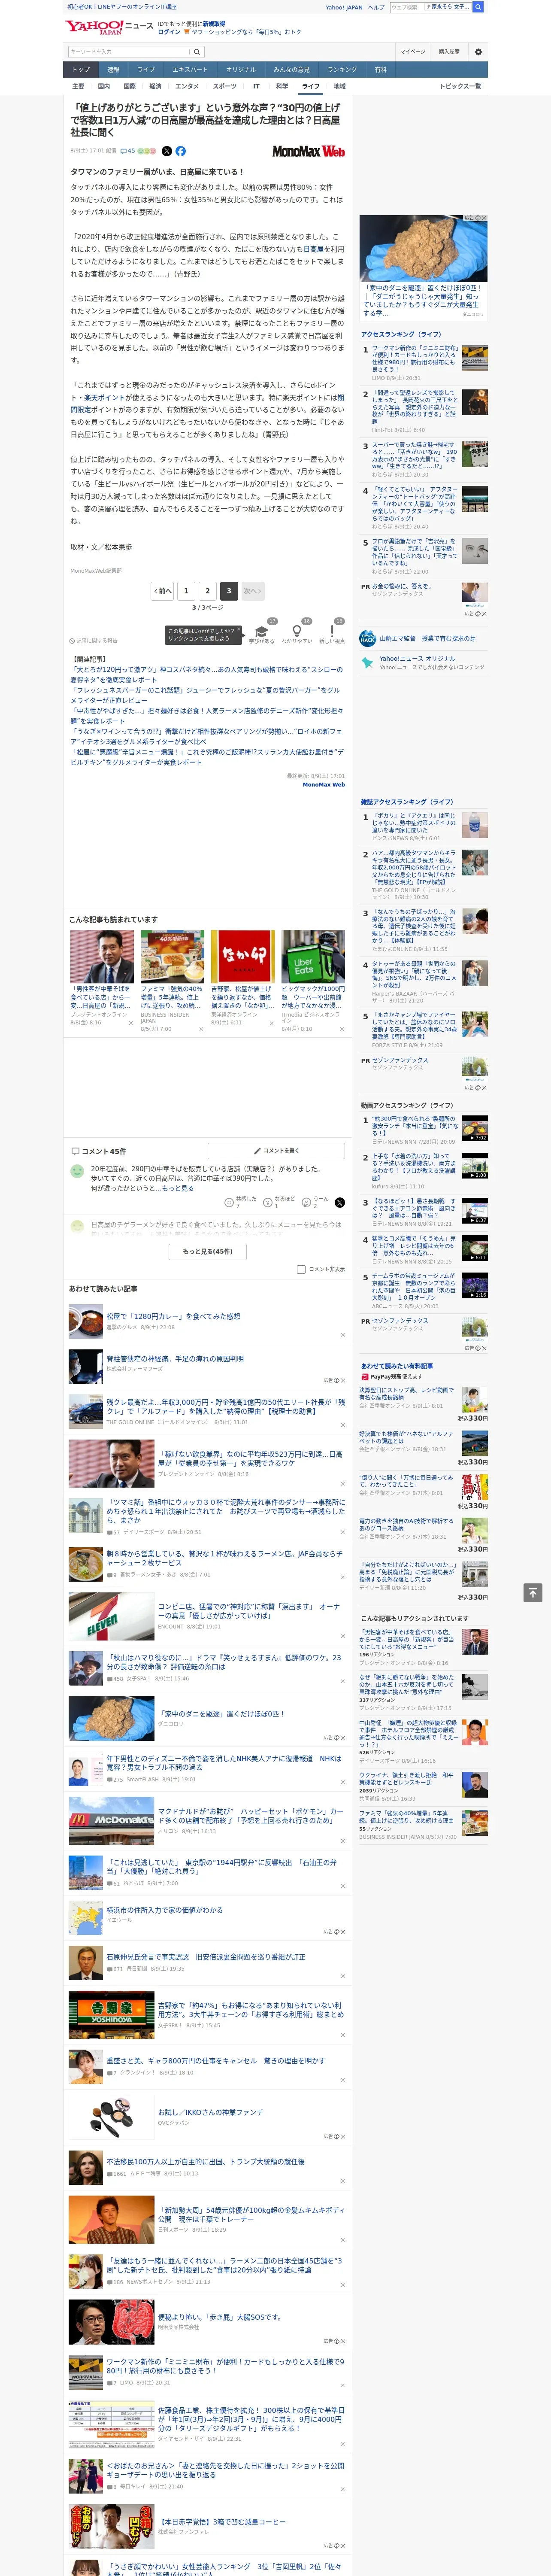The width and height of the screenshot is (551, 2576).
Task: Go to the previous page with 前へ
Action: 162,591
